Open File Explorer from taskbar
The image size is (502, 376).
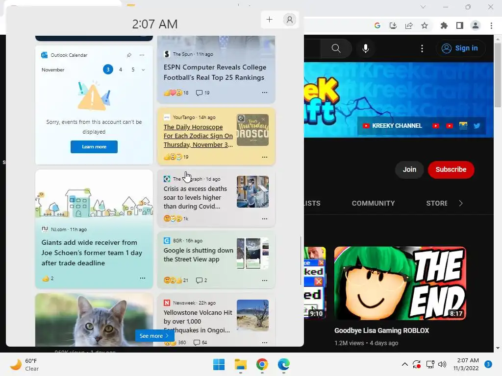(240, 364)
